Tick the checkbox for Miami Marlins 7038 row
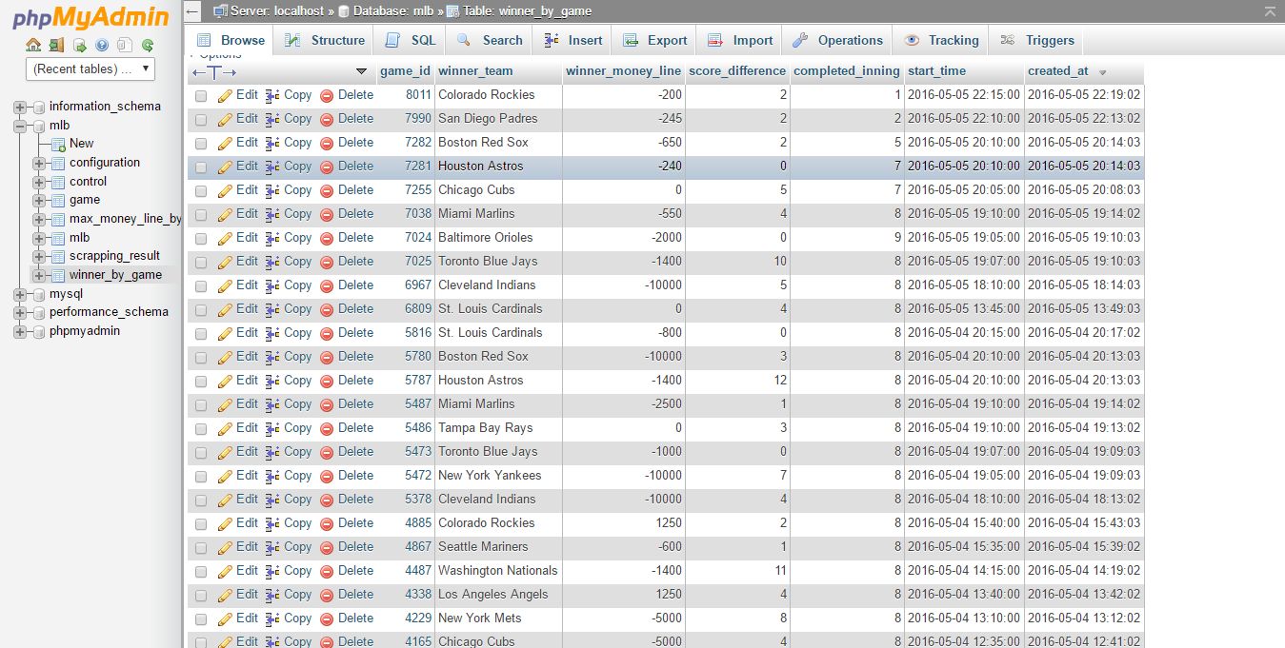Screen dimensions: 1285x648 coord(201,215)
